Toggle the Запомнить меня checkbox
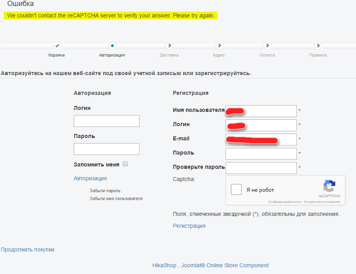The width and height of the screenshot is (356, 274). click(125, 164)
